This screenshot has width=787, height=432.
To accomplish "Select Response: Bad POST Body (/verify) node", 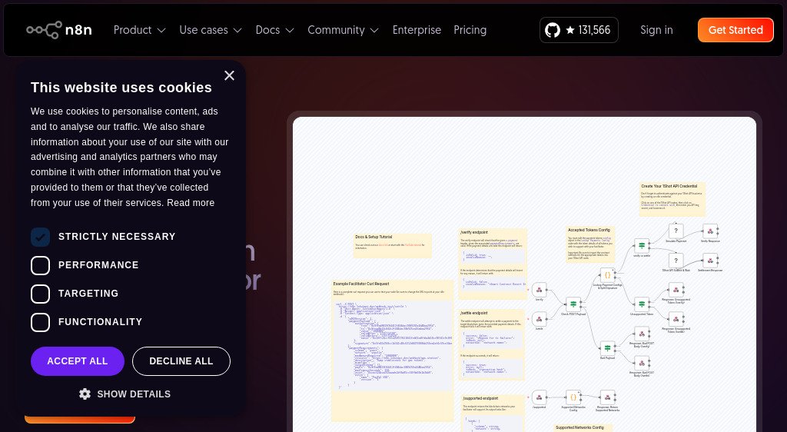I will [x=642, y=334].
